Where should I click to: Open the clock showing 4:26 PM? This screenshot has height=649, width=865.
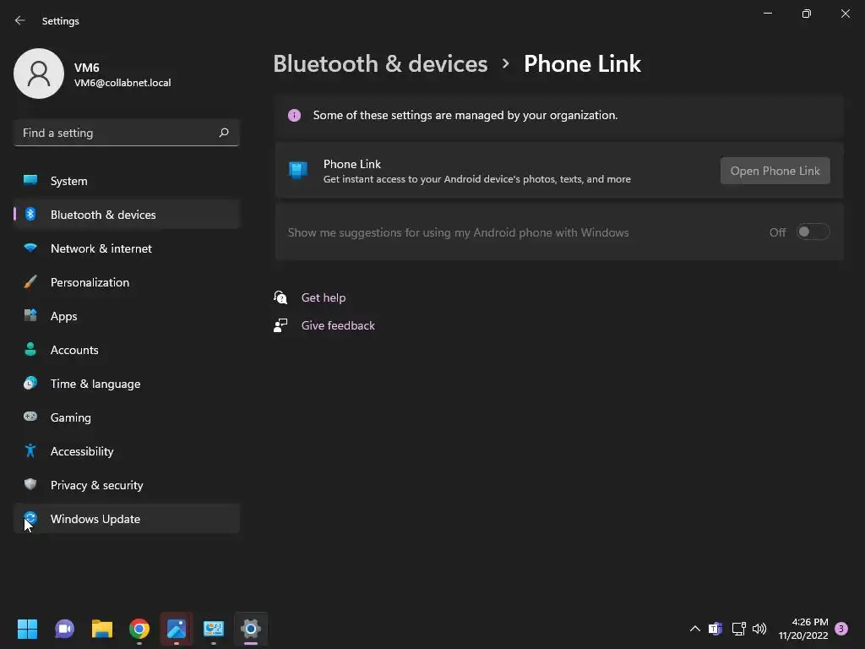pos(803,629)
